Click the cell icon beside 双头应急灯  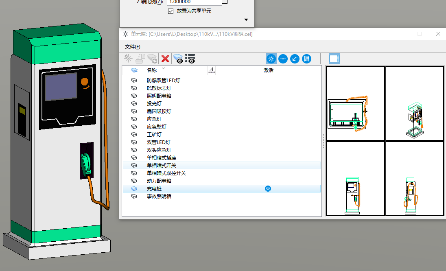[134, 150]
